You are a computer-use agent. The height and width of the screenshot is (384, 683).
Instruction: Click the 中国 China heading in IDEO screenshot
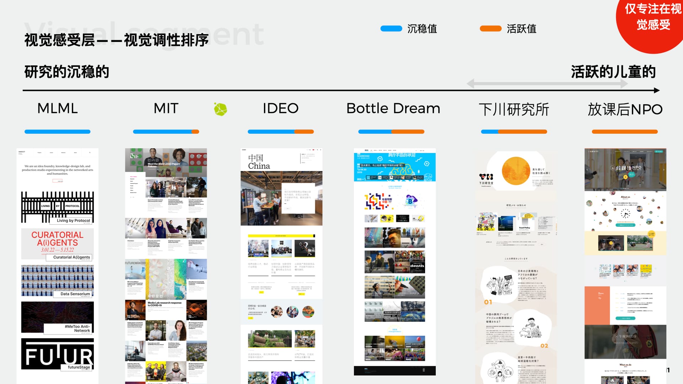[259, 162]
